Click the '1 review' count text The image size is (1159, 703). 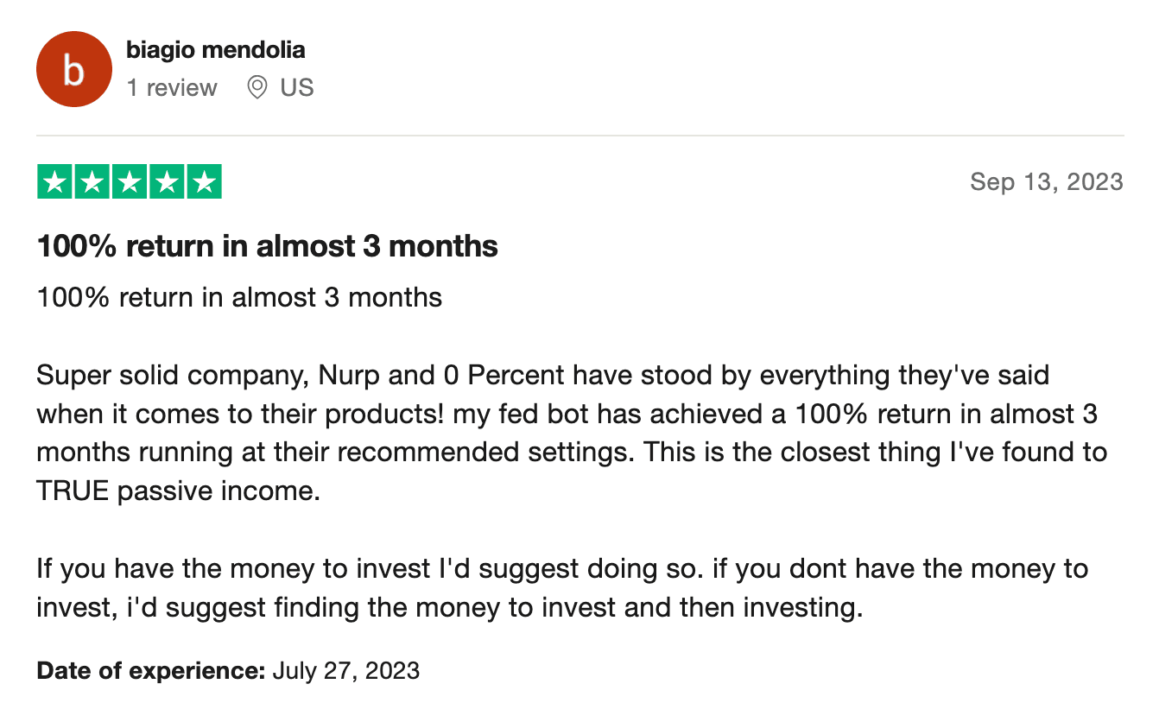click(172, 88)
